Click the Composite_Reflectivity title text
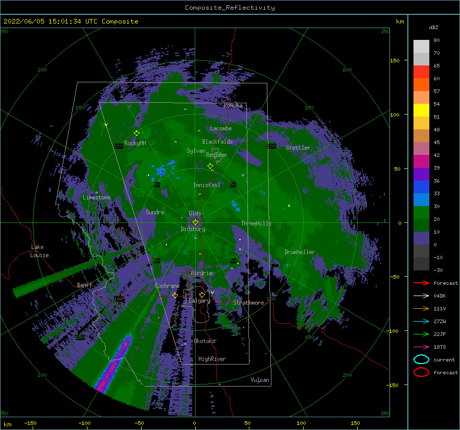Viewport: 460px width, 430px height. (230, 8)
